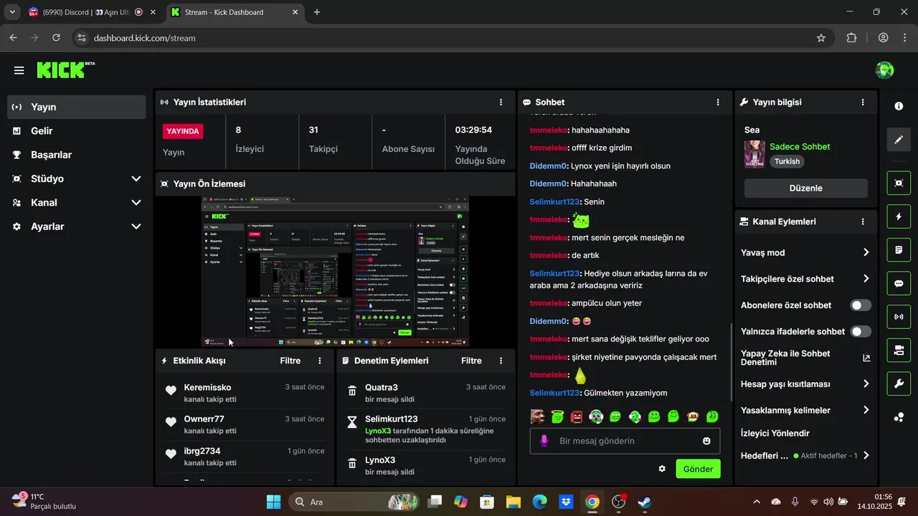Open Etkinlik Akışı three-dot menu
The image size is (918, 516).
[320, 361]
